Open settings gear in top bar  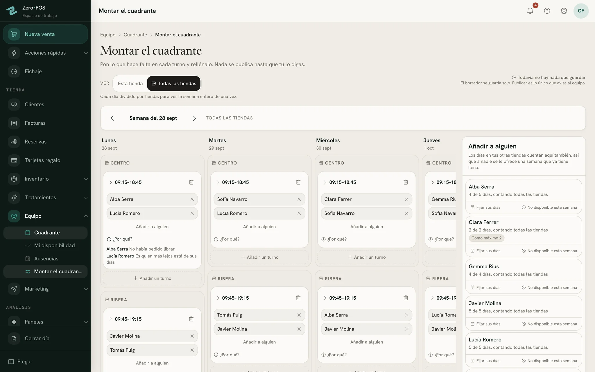pyautogui.click(x=564, y=11)
